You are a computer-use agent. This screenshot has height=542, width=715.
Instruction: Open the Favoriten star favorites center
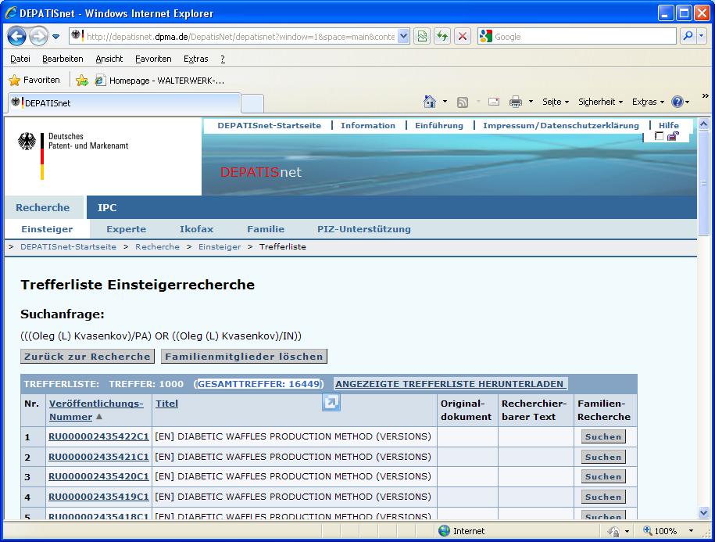pos(34,81)
